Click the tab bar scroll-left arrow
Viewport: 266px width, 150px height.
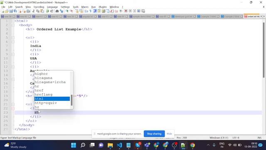pyautogui.click(x=261, y=17)
